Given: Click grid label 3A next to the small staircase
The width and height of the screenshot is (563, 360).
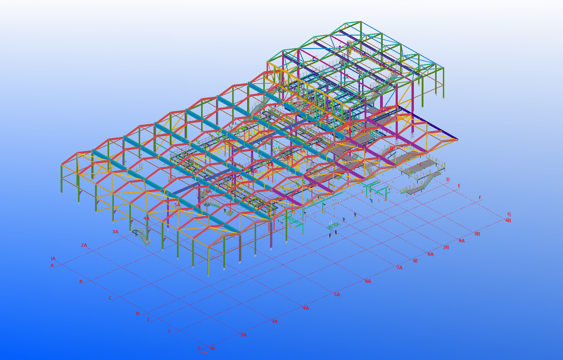Looking at the screenshot, I should click(115, 232).
